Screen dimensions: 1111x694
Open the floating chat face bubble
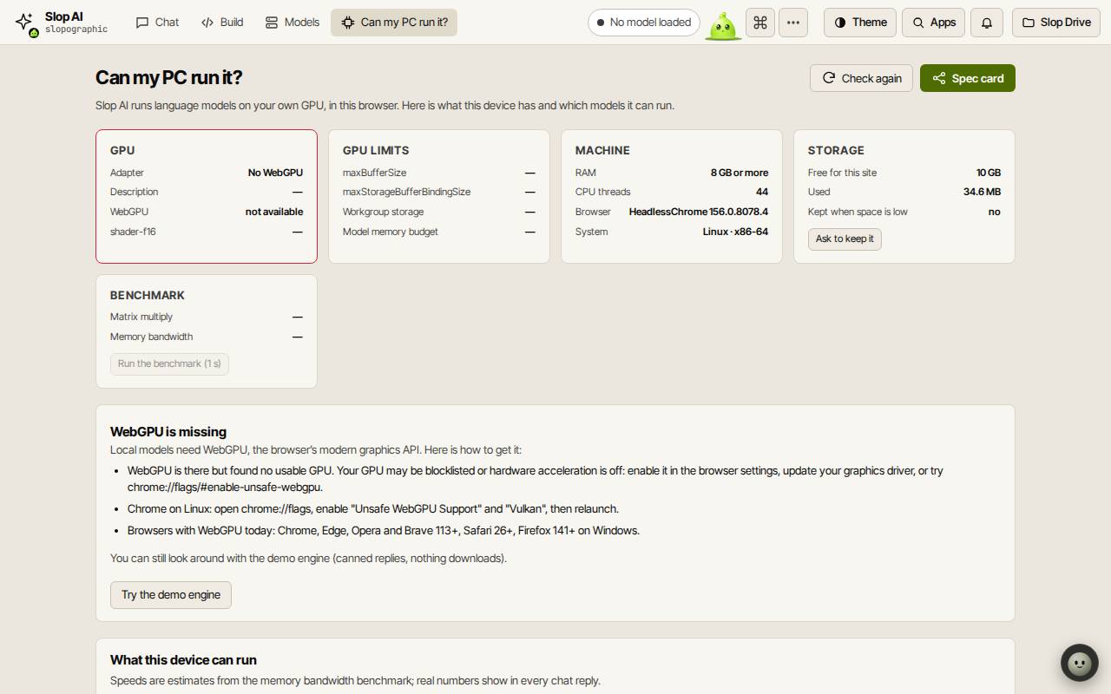click(x=1080, y=664)
